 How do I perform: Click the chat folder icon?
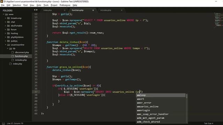[8, 22]
